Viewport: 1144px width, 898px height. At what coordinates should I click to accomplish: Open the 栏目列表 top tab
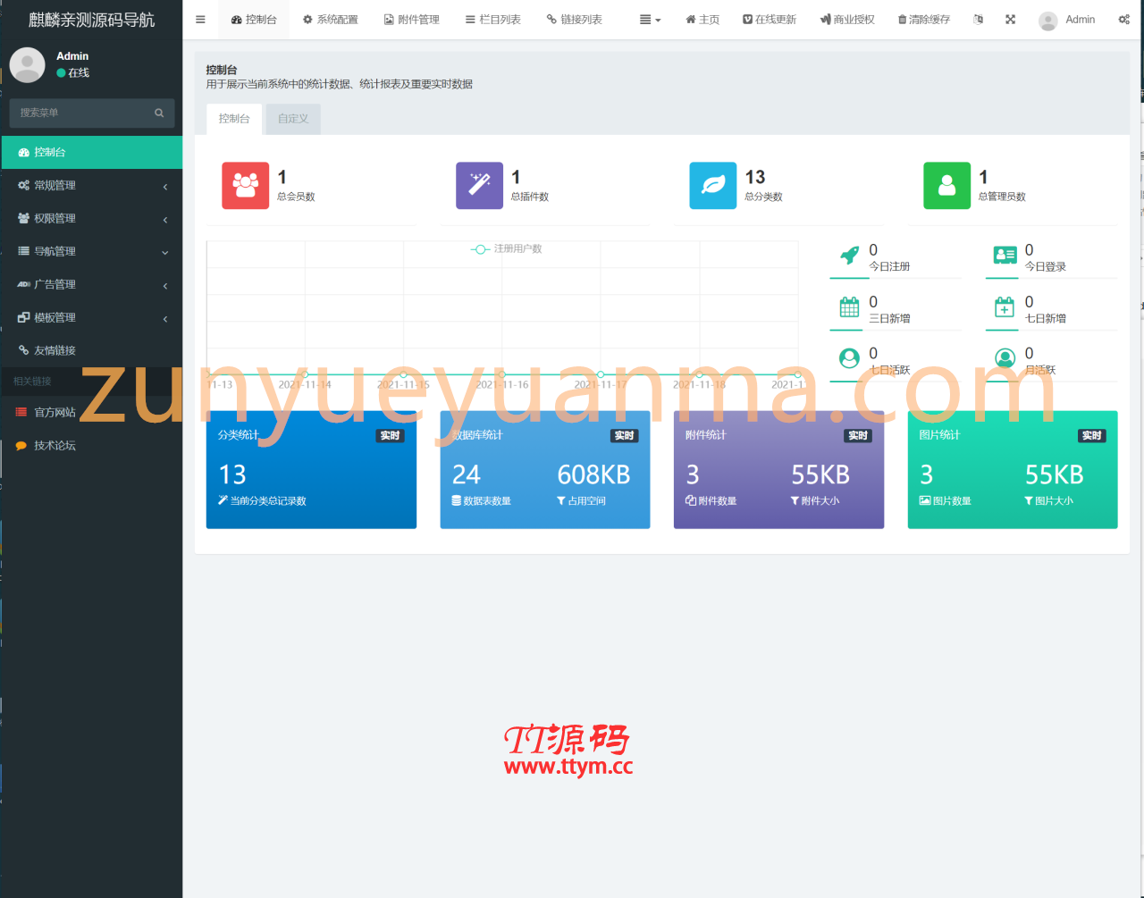493,20
